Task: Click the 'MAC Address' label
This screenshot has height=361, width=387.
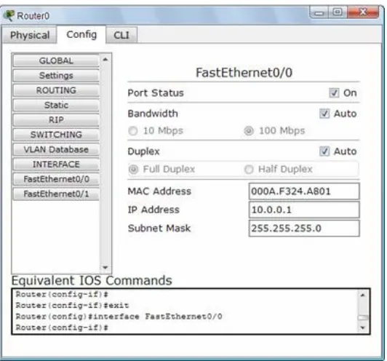Action: pos(159,191)
